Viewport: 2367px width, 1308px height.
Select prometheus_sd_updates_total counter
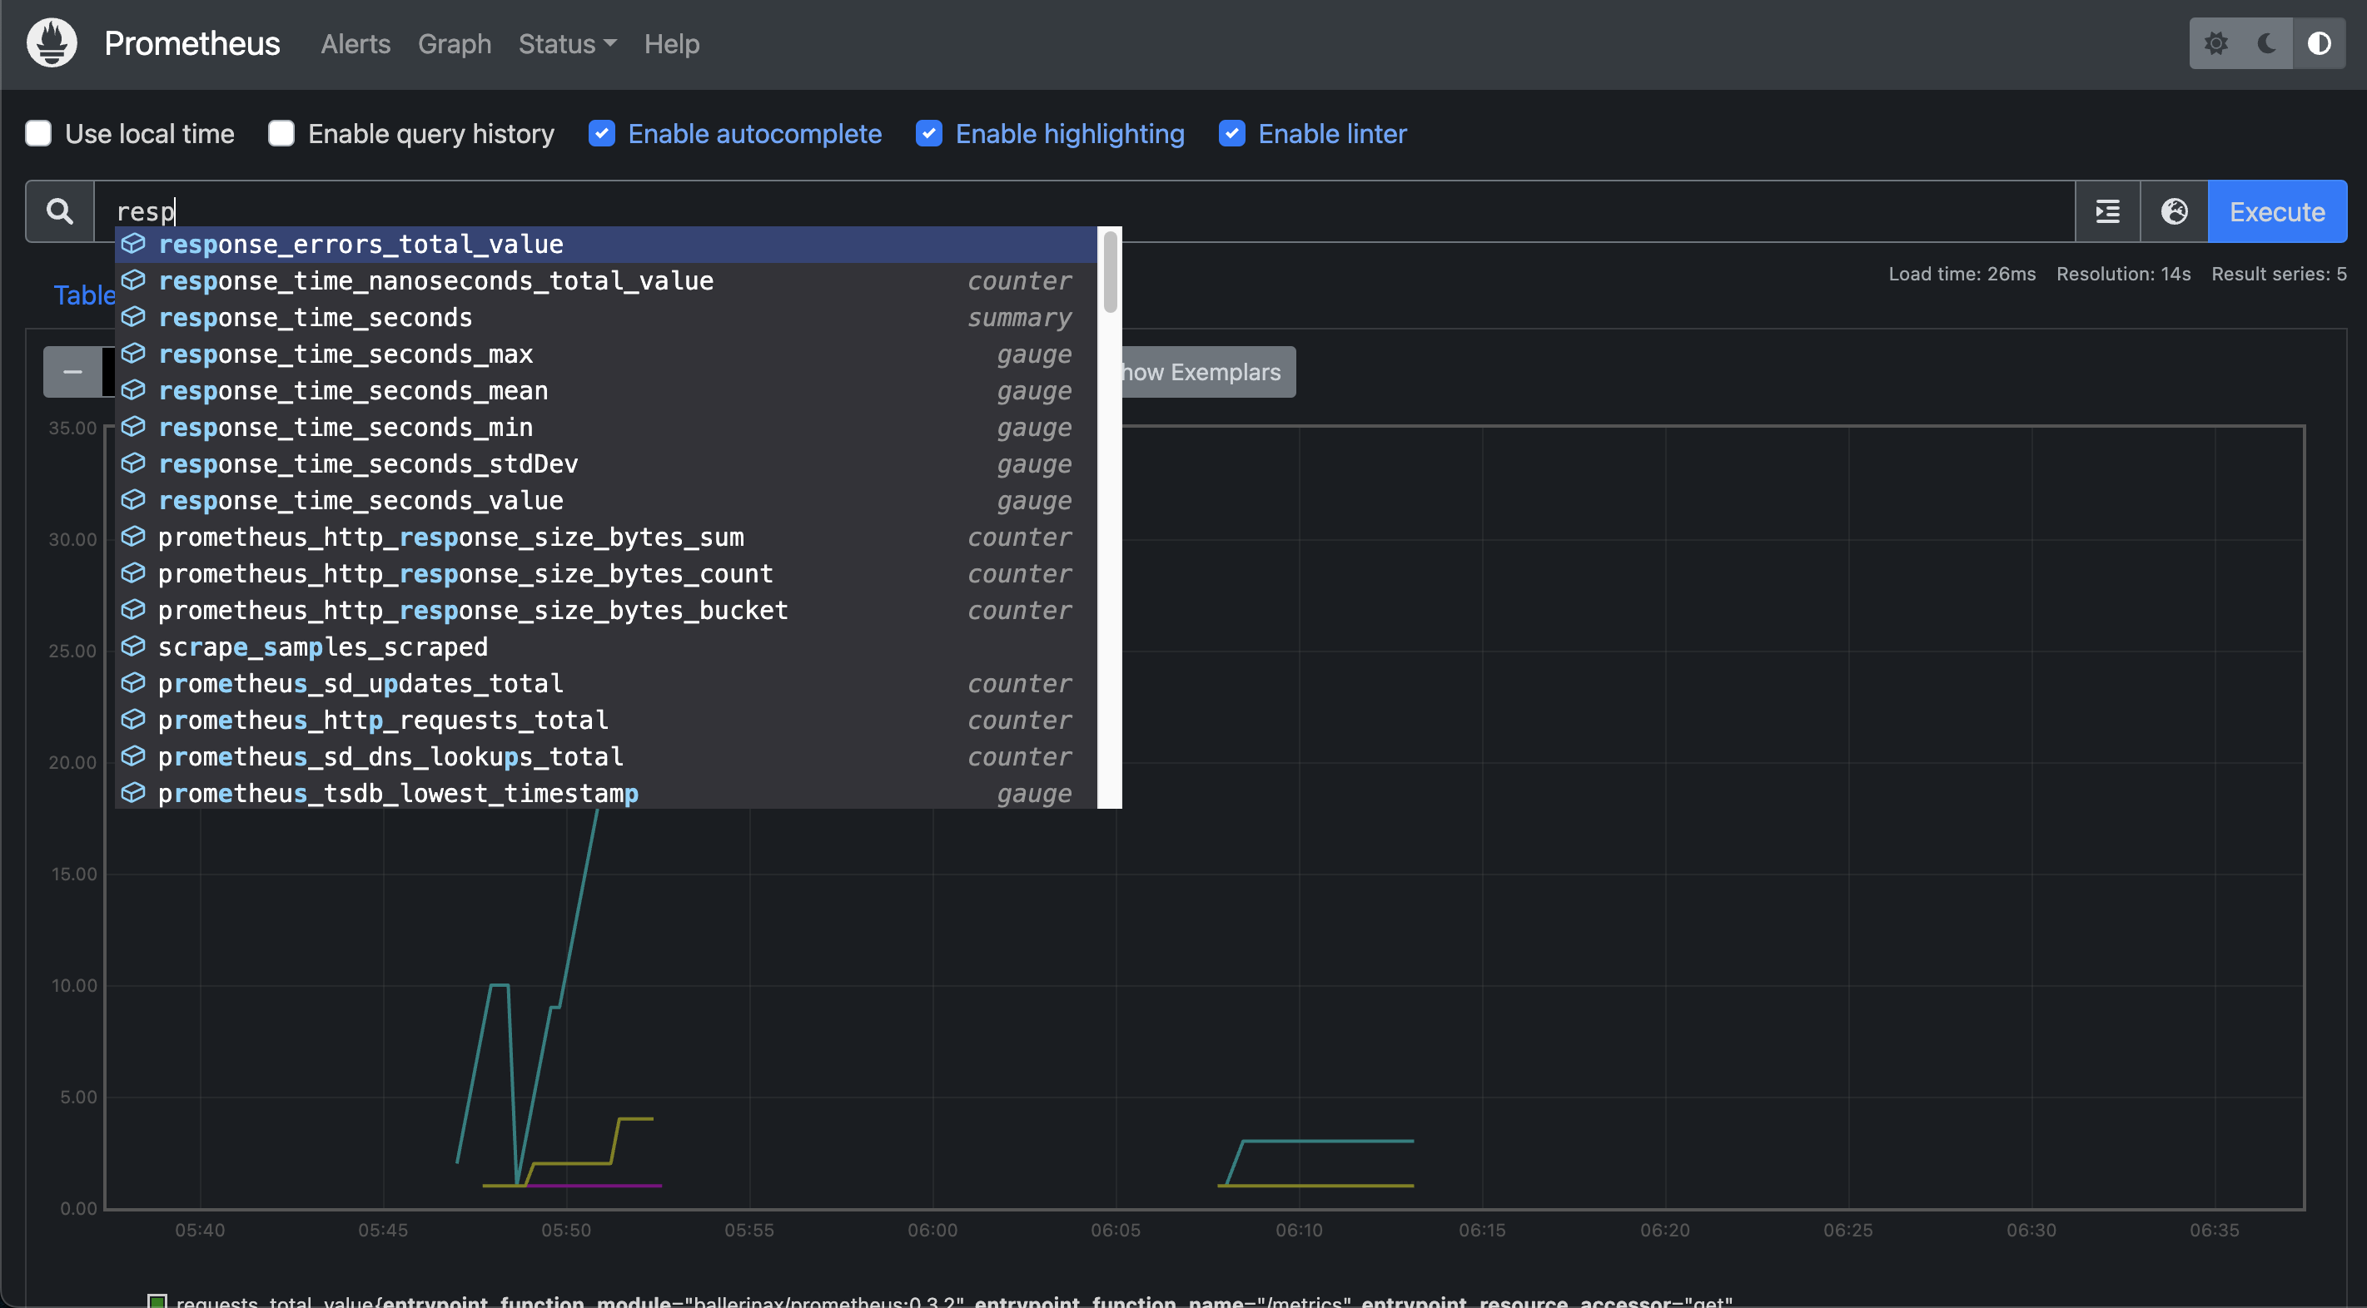click(605, 684)
